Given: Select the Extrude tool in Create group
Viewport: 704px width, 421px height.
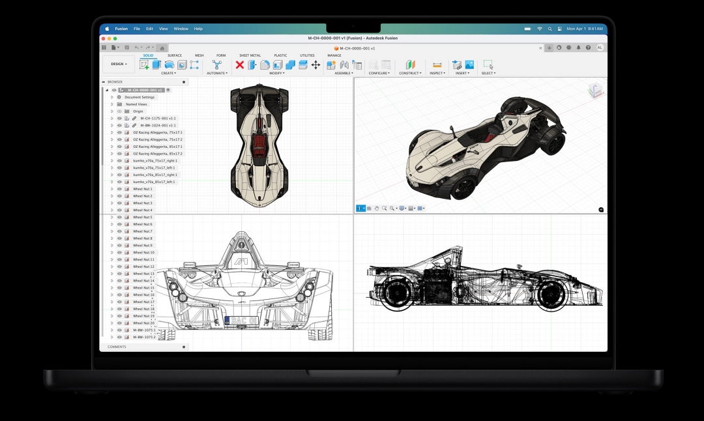Looking at the screenshot, I should (156, 65).
